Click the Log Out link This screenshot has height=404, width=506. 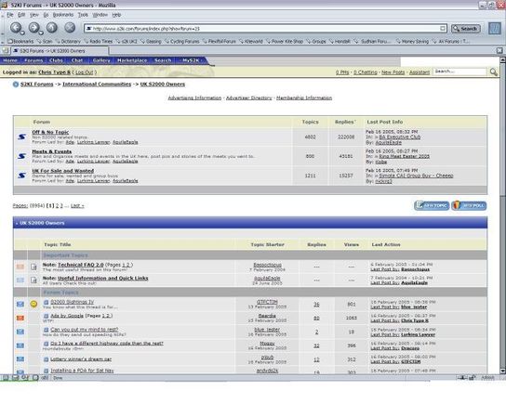coord(84,72)
